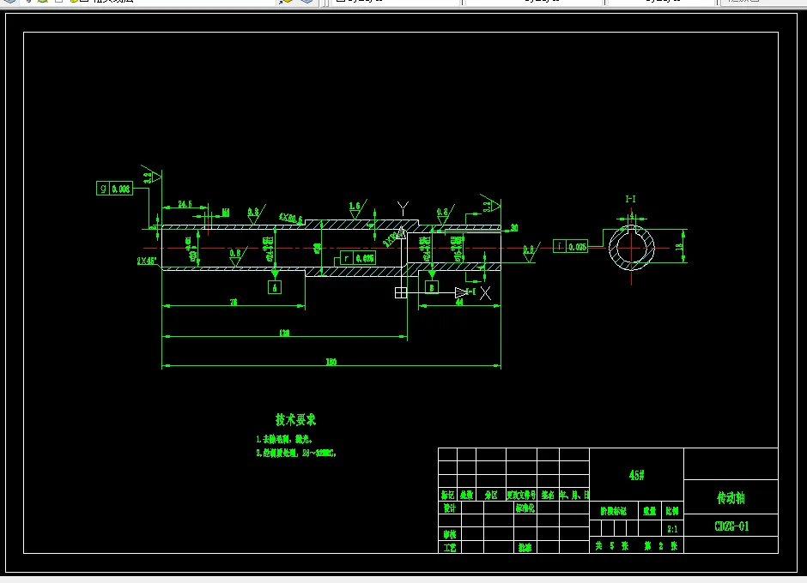Select the r tolerance frame inside the bore
The height and width of the screenshot is (583, 807).
358,258
